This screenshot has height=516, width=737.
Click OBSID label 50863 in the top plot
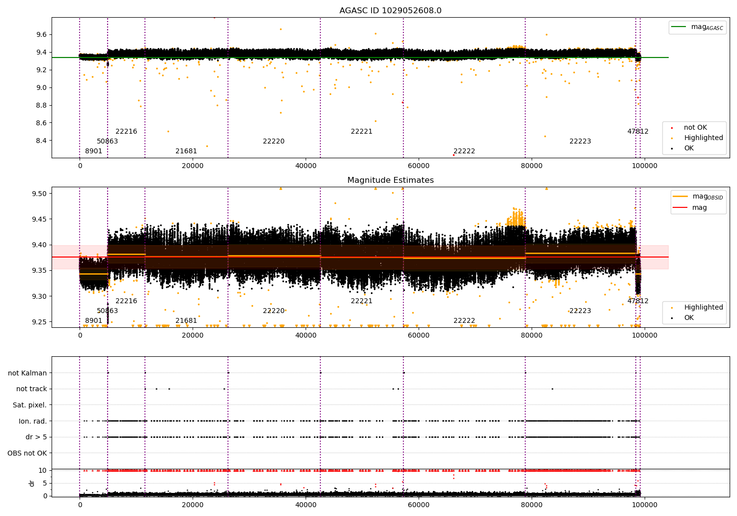107,142
